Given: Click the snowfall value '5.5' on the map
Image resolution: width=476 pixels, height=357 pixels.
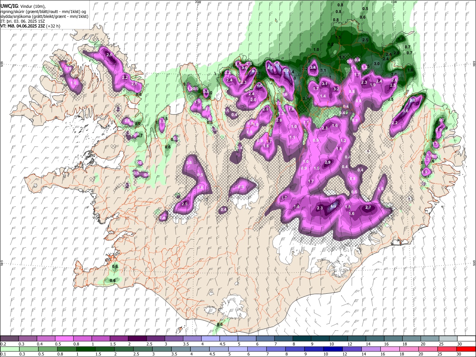Looking at the screenshot, I should coord(277,64).
